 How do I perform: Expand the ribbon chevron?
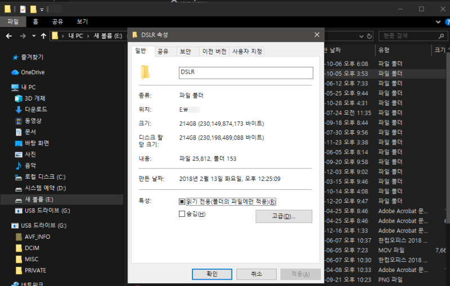[x=438, y=22]
